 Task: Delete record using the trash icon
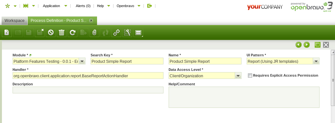coord(62,33)
